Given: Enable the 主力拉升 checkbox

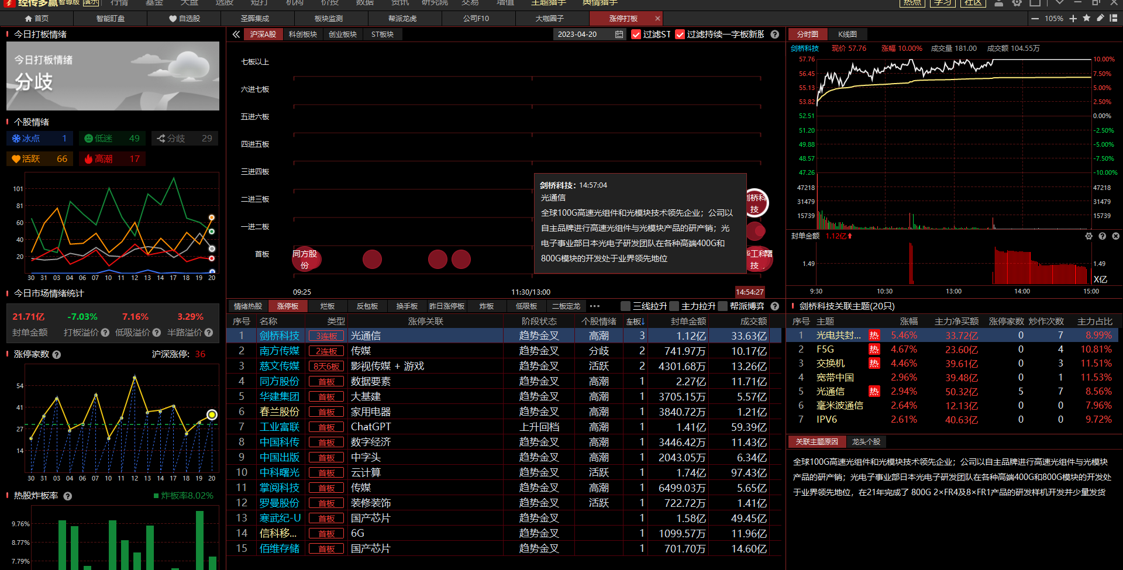Looking at the screenshot, I should coord(674,306).
